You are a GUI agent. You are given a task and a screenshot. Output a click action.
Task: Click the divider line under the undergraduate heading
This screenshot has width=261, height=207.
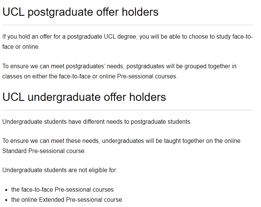click(128, 110)
